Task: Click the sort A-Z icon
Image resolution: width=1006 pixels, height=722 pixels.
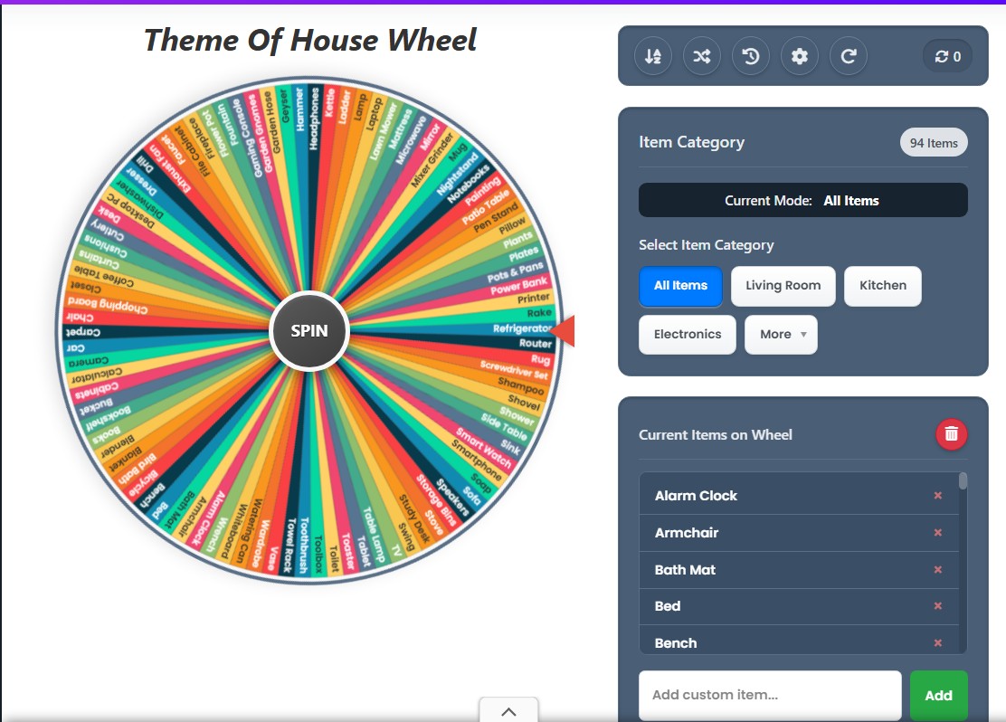Action: point(653,56)
